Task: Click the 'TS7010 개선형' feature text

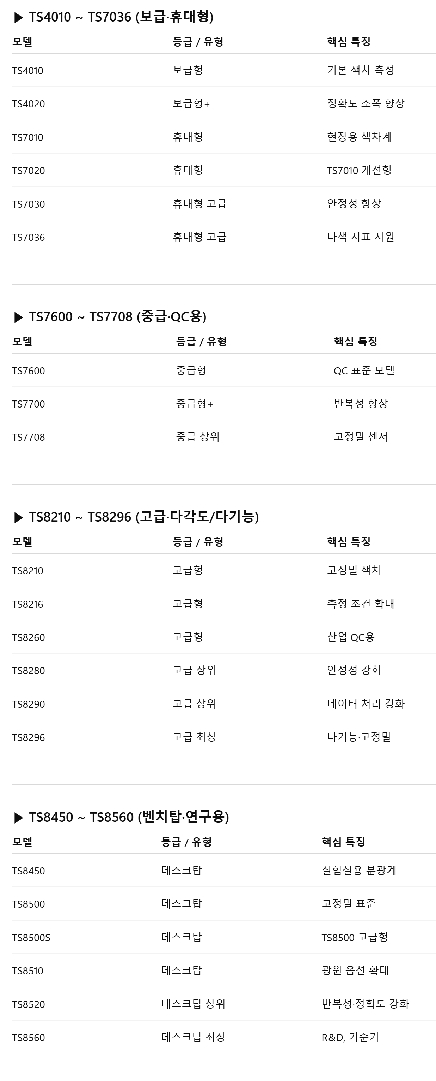Action: click(x=359, y=170)
